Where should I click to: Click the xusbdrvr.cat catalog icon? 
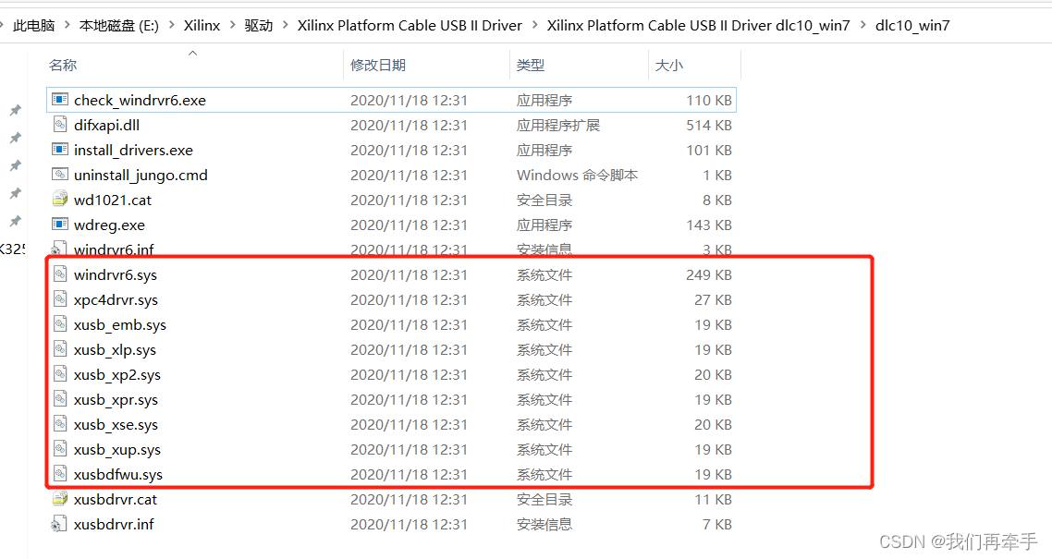pos(60,499)
